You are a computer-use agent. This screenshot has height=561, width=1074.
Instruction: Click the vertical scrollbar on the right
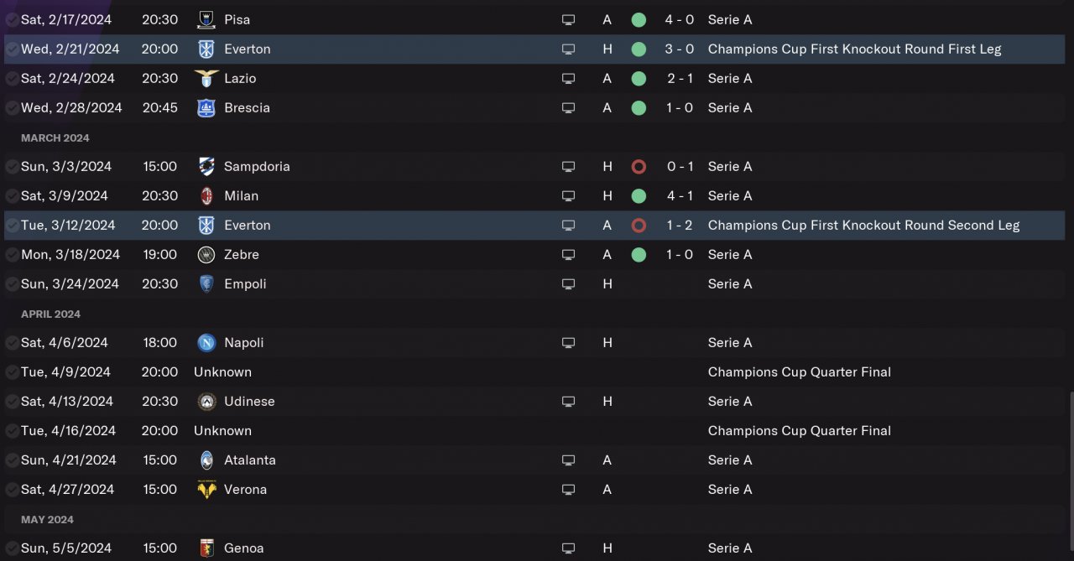point(1070,470)
